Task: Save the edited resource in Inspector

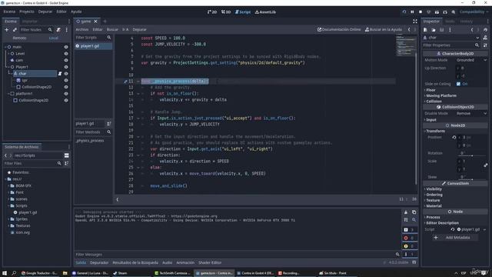Action: 441,29
